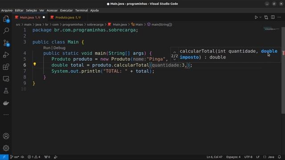285x160 pixels.
Task: Open the Terminal menu
Action: pyautogui.click(x=81, y=10)
